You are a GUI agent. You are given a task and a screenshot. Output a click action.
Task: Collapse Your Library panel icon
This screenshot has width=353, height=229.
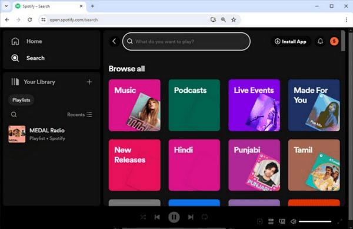[x=15, y=82]
